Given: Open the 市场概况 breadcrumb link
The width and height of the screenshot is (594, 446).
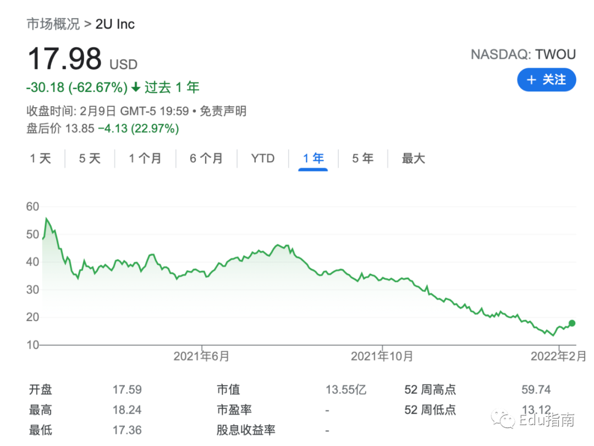Looking at the screenshot, I should tap(53, 24).
